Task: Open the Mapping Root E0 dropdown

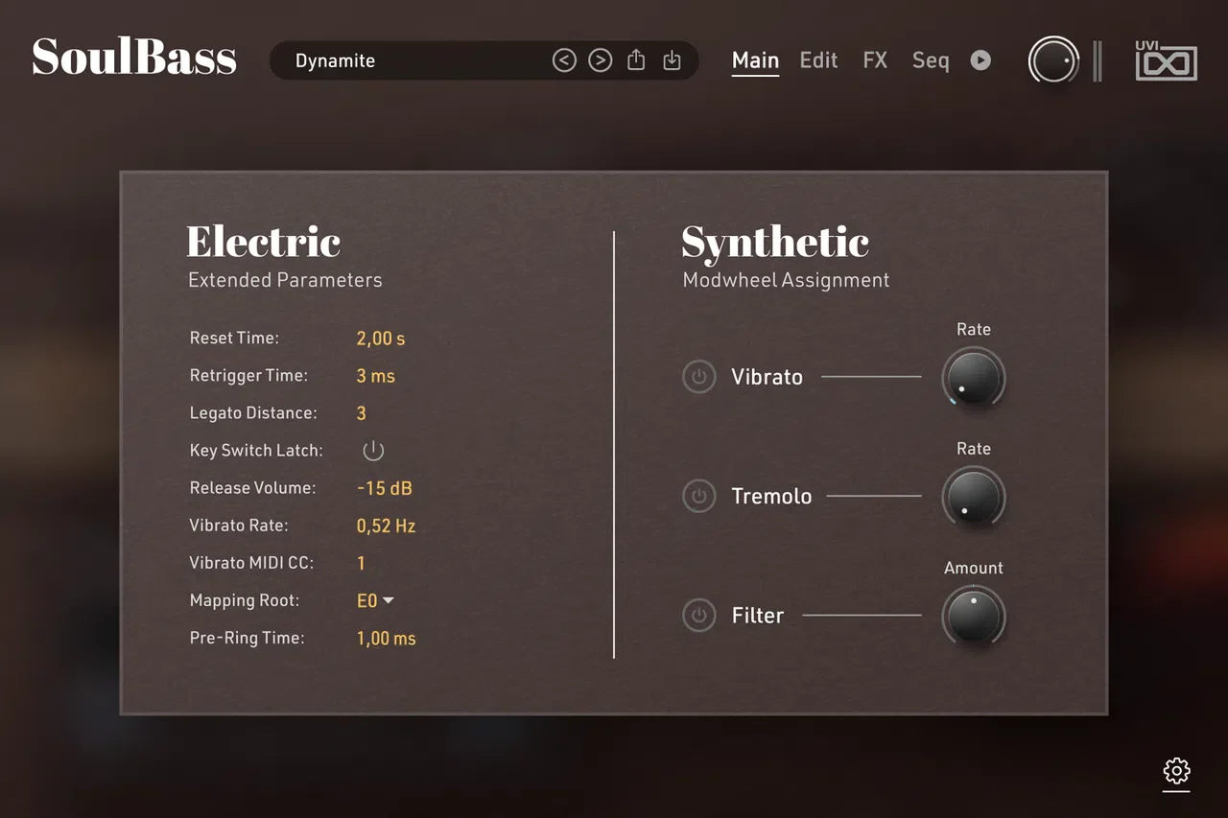Action: 375,600
